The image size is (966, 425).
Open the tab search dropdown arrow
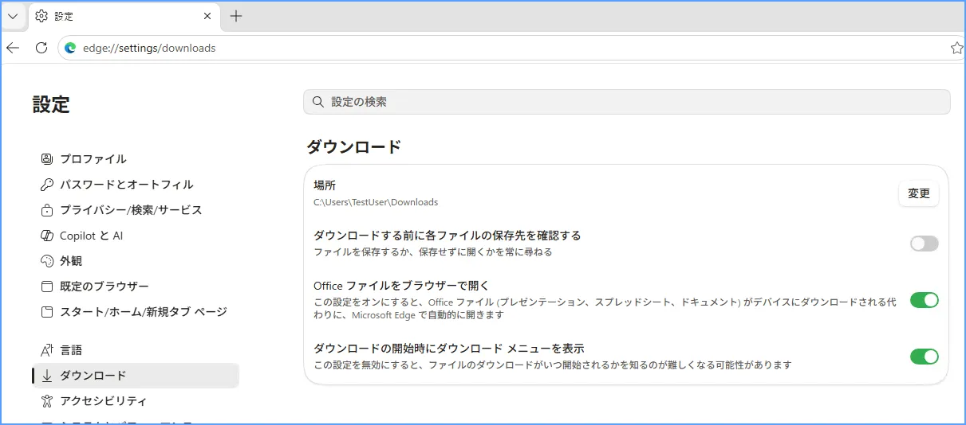pos(13,16)
